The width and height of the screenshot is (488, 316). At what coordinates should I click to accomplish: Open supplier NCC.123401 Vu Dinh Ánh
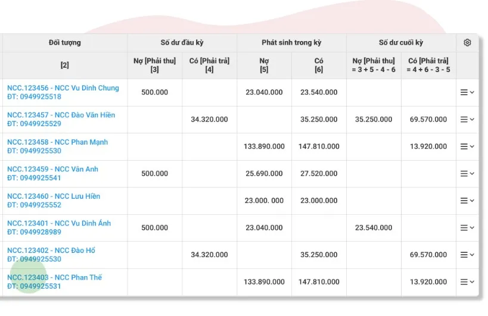click(58, 223)
